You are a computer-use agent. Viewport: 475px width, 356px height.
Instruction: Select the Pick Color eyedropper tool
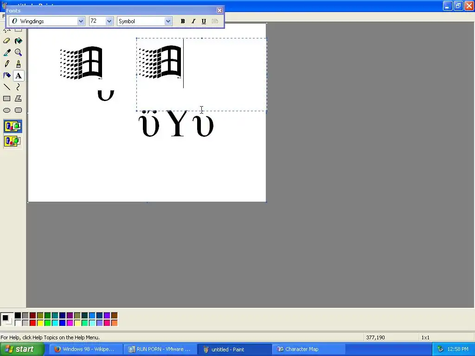pyautogui.click(x=6, y=52)
